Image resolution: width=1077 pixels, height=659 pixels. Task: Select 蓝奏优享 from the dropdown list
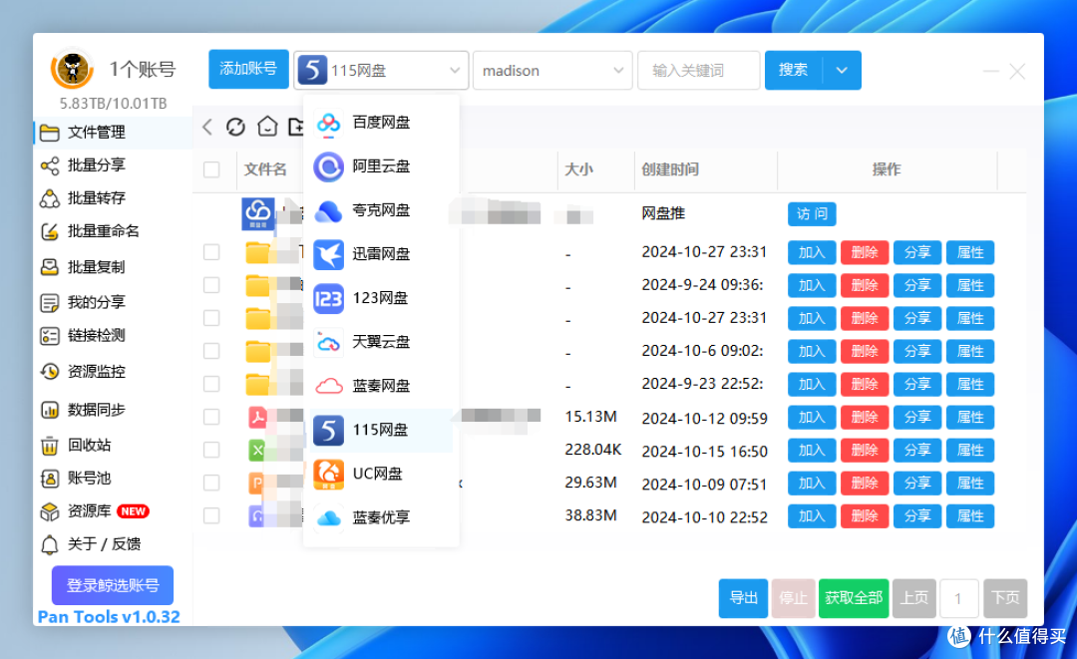[381, 517]
